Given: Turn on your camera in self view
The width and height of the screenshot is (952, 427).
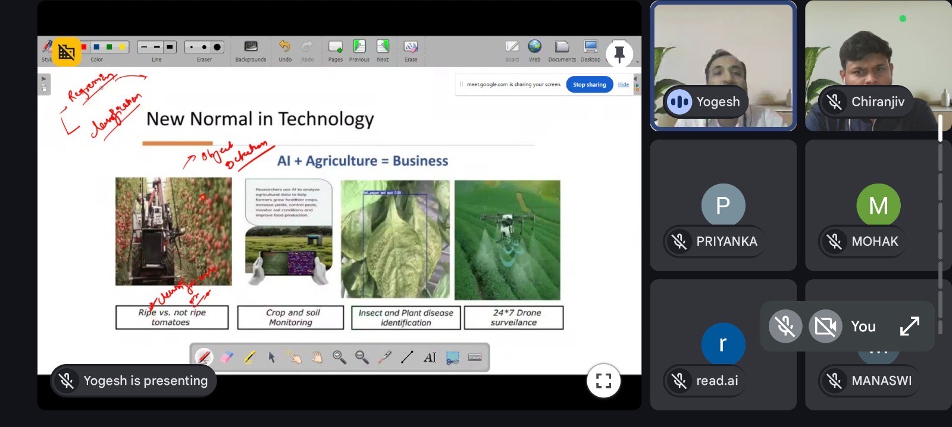Looking at the screenshot, I should point(825,326).
